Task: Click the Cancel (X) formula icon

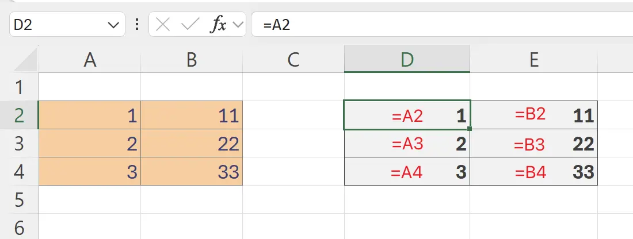Action: pyautogui.click(x=163, y=25)
